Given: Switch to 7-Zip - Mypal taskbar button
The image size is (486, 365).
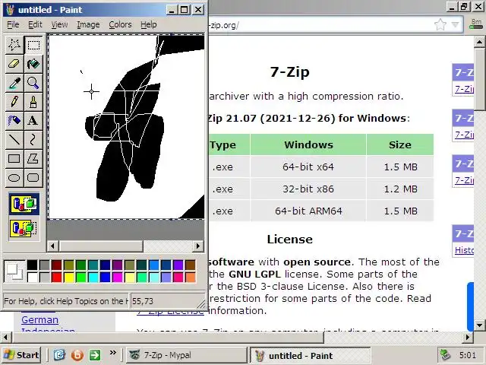Looking at the screenshot, I should 187,355.
